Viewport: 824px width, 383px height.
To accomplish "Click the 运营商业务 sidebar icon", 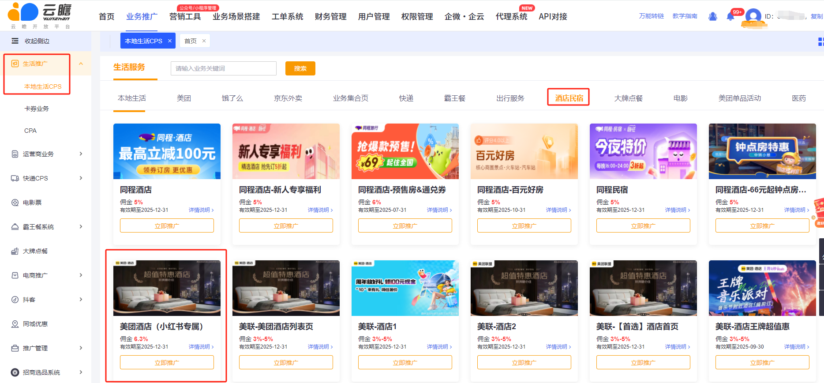I will pos(15,154).
